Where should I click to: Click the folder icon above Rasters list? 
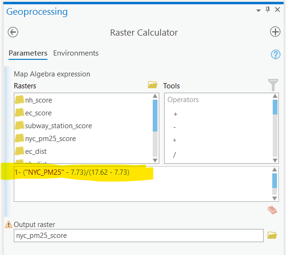(152, 85)
